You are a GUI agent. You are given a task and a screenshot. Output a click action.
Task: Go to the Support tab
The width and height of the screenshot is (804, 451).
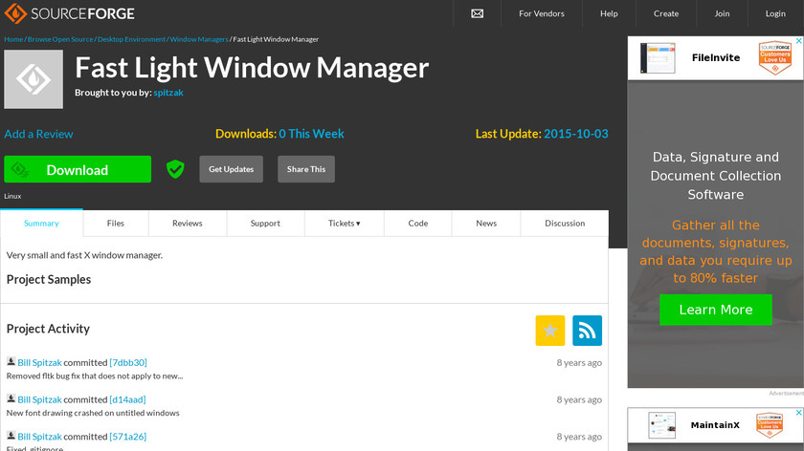265,224
